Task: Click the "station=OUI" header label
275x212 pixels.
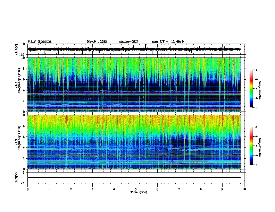Action: (x=128, y=42)
